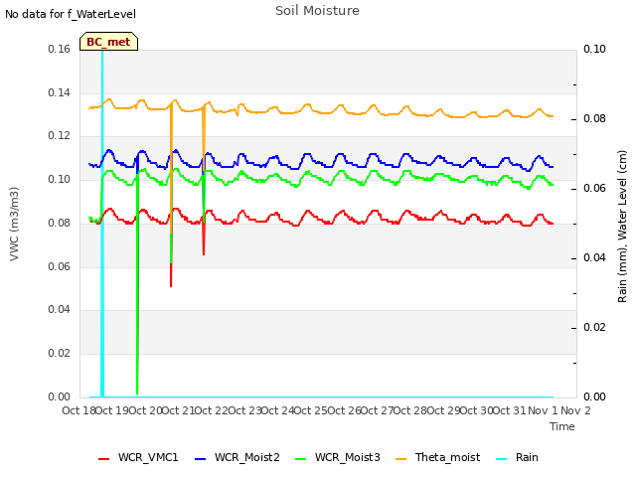Viewport: 636px width, 477px height.
Task: Click the 'No data for f_WaterLevel' message
Action: tap(71, 14)
